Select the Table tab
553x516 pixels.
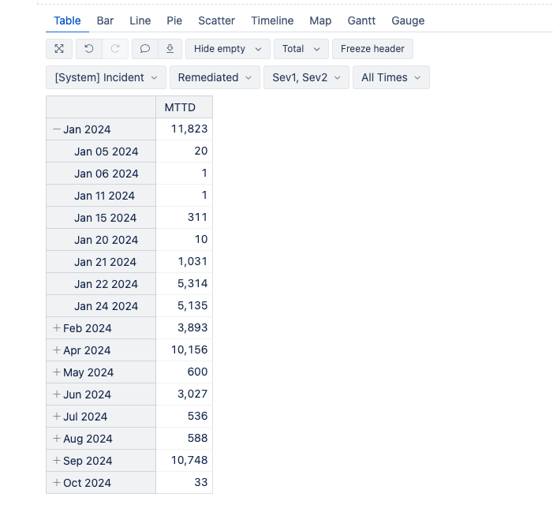[x=67, y=21]
